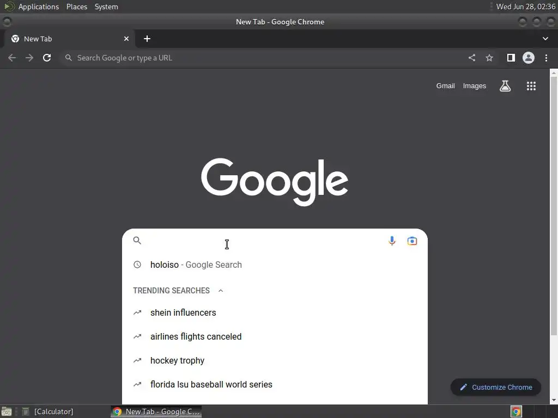The width and height of the screenshot is (558, 418).
Task: Bookmark this tab with the star icon
Action: click(x=489, y=58)
